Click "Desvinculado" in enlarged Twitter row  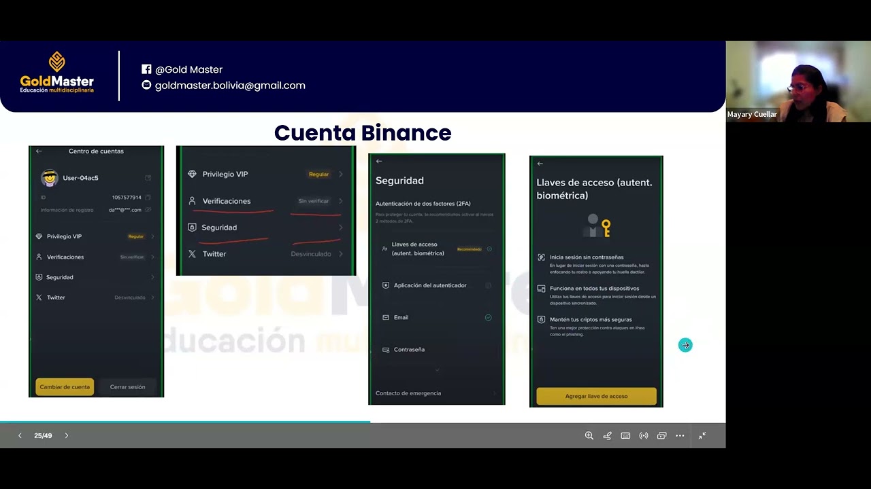(311, 254)
